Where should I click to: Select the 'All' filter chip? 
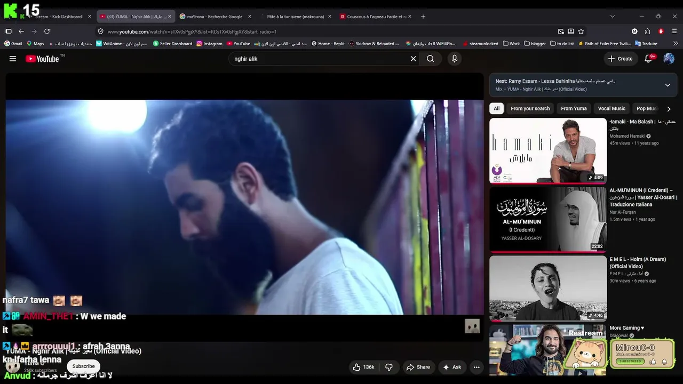point(496,109)
